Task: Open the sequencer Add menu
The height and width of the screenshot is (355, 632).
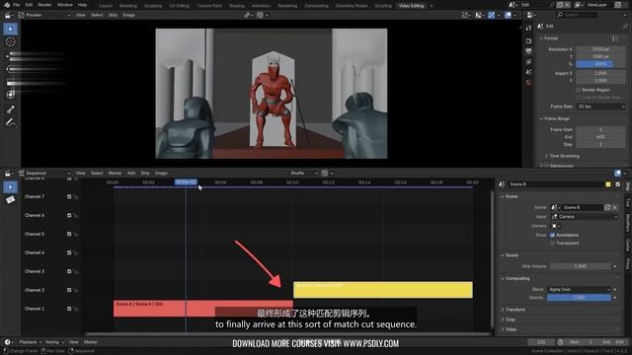Action: coord(131,174)
